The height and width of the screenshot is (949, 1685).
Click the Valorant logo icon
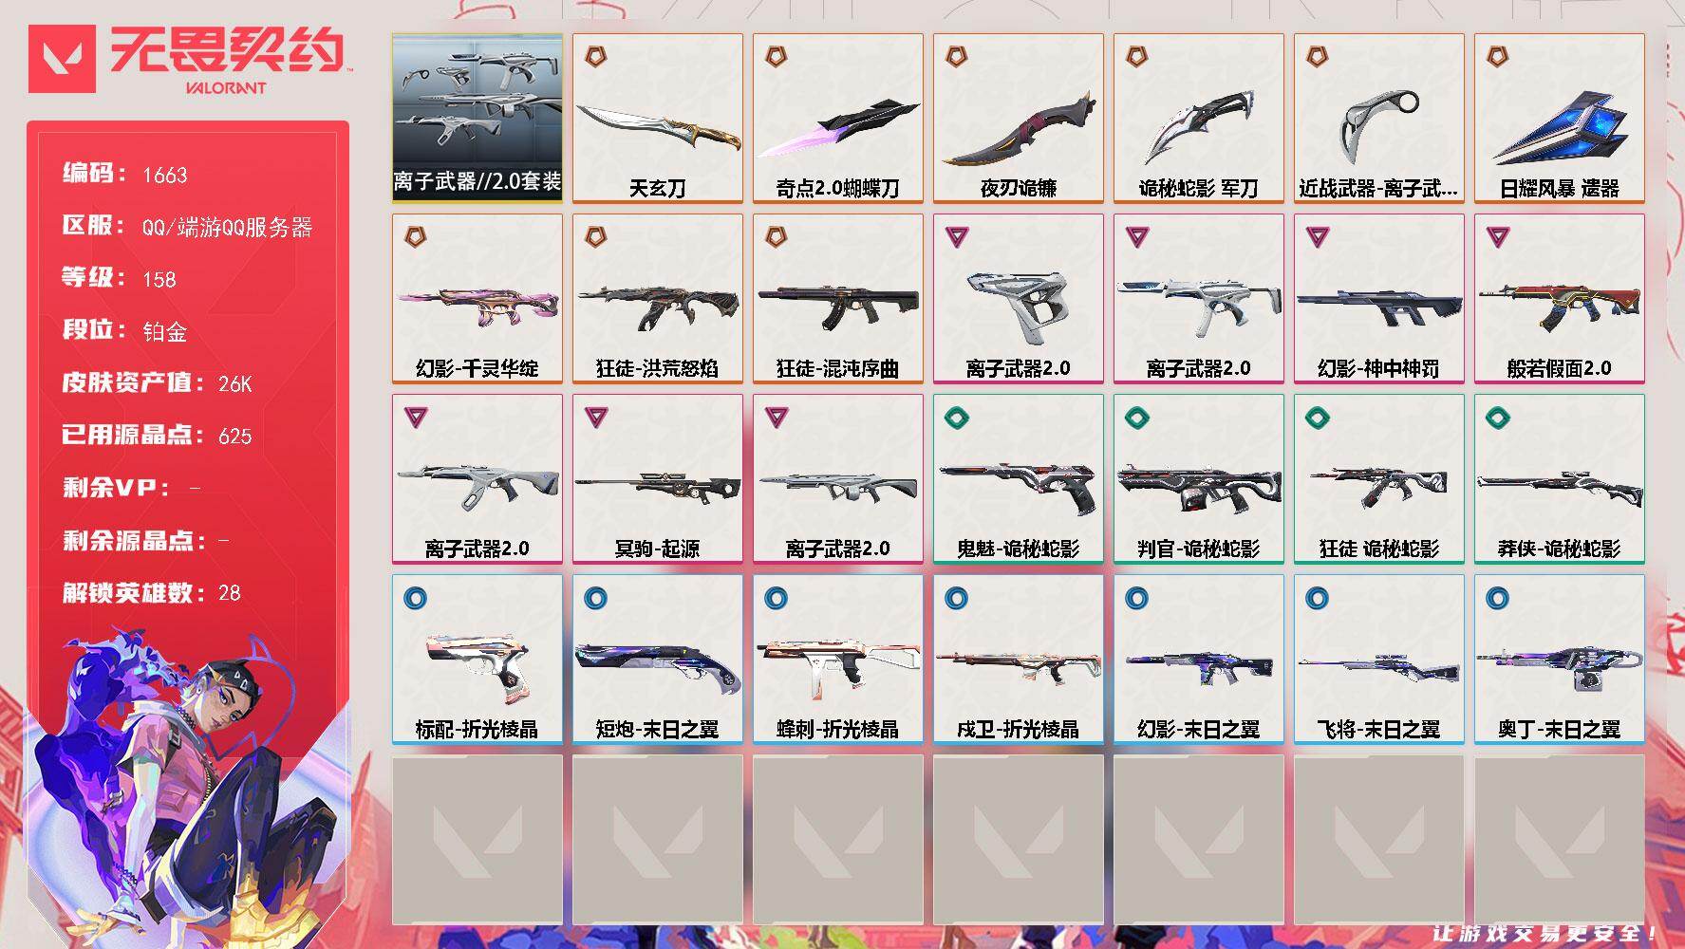click(x=63, y=59)
